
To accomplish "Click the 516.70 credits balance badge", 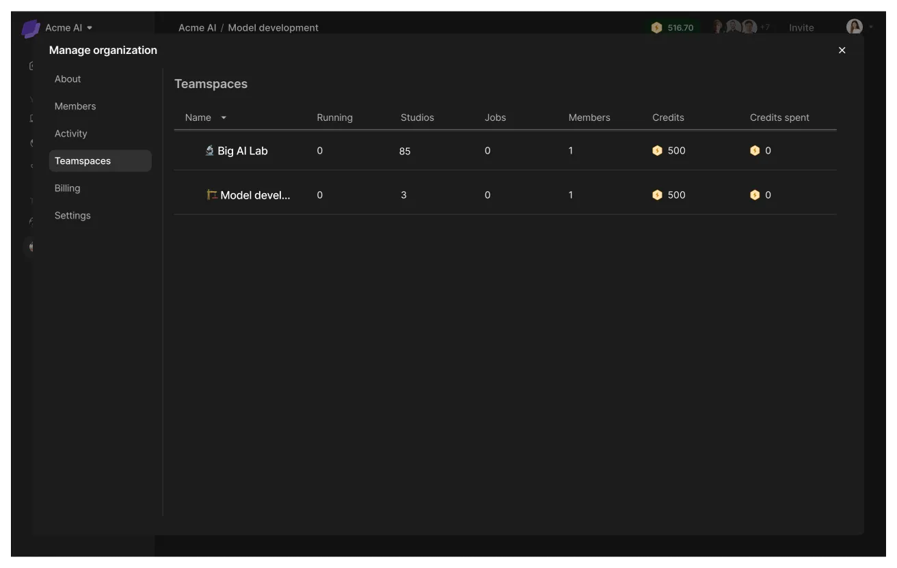I will pyautogui.click(x=673, y=28).
